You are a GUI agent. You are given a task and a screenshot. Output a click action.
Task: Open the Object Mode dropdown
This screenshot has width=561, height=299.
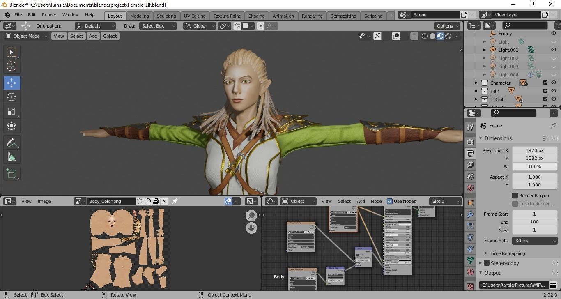pos(26,36)
